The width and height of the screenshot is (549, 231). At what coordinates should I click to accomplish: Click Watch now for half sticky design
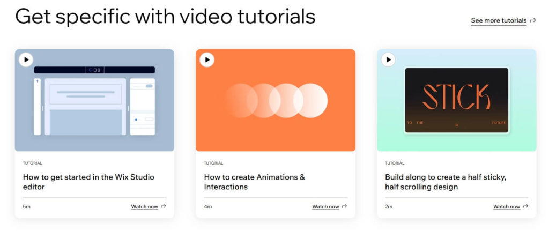[507, 207]
